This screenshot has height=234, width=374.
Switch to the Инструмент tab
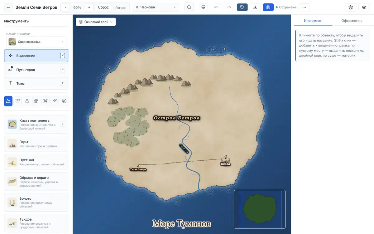click(x=313, y=21)
